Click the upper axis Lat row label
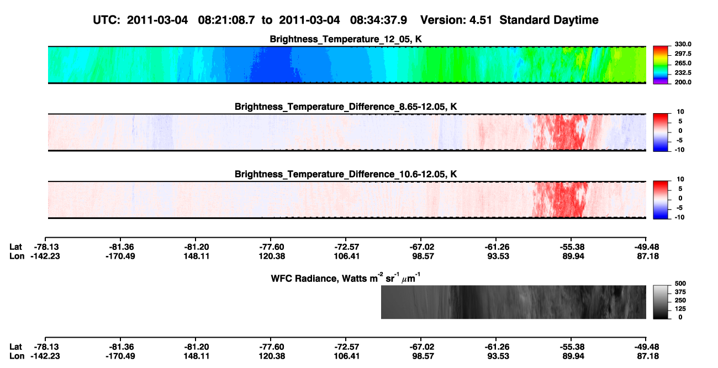This screenshot has height=368, width=718. 17,247
